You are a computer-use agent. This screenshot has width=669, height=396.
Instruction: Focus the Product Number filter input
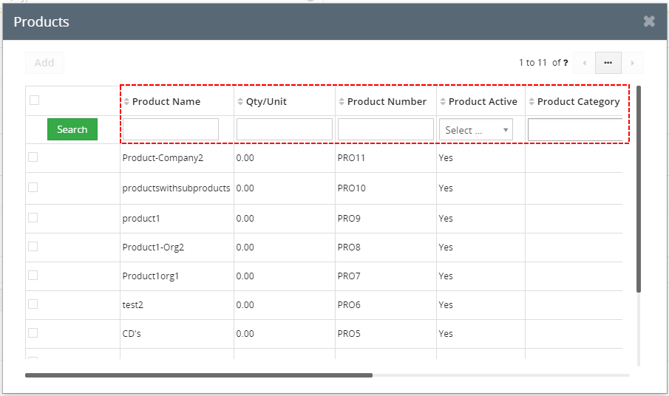tap(386, 129)
